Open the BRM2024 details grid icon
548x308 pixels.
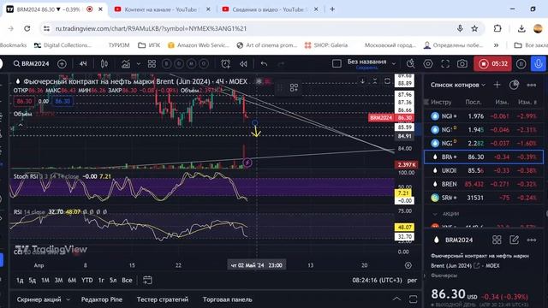click(497, 240)
